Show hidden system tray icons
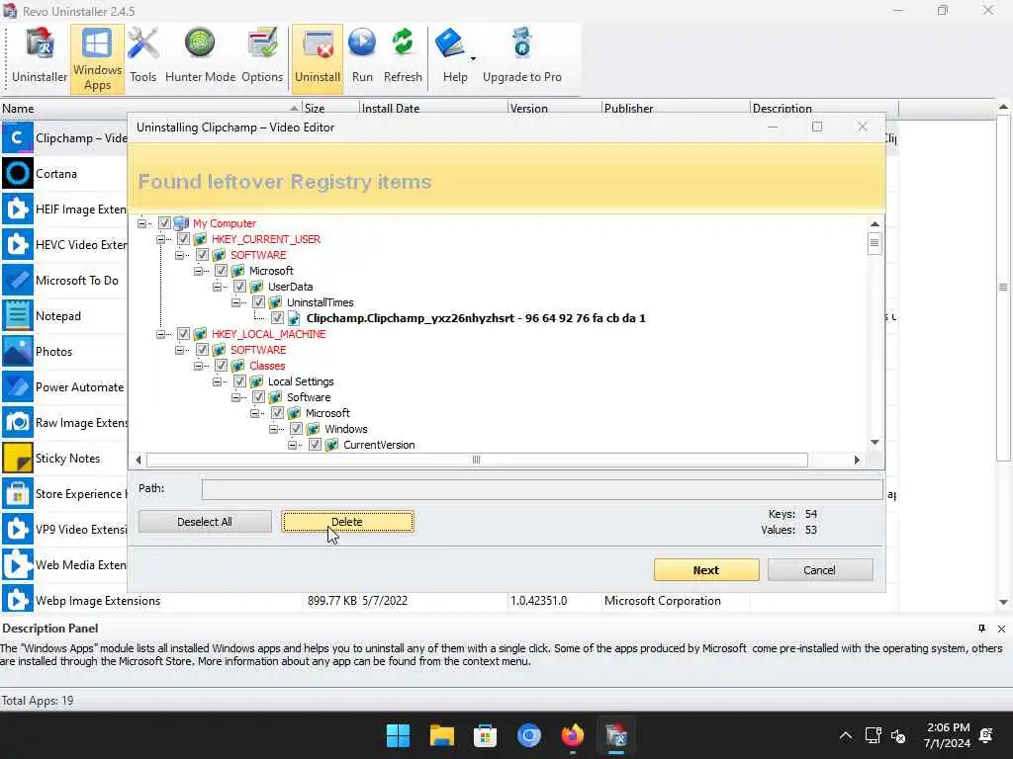 846,735
